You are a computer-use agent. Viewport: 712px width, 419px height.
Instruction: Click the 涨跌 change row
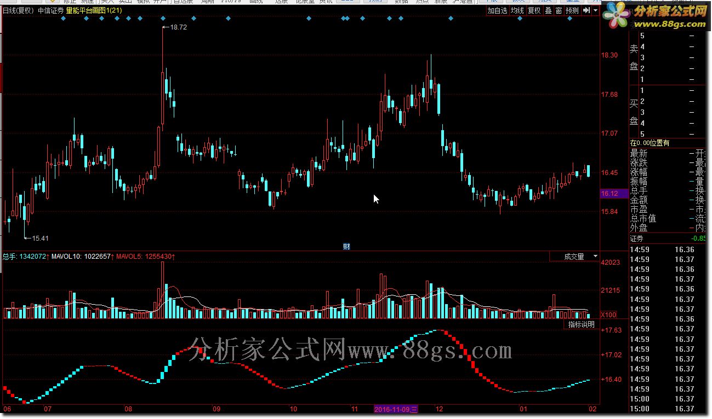668,163
